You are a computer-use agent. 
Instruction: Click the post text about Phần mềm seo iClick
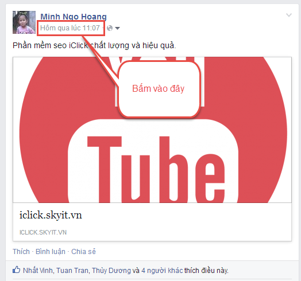94,46
